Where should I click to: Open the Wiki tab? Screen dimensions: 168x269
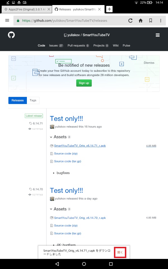click(116, 45)
